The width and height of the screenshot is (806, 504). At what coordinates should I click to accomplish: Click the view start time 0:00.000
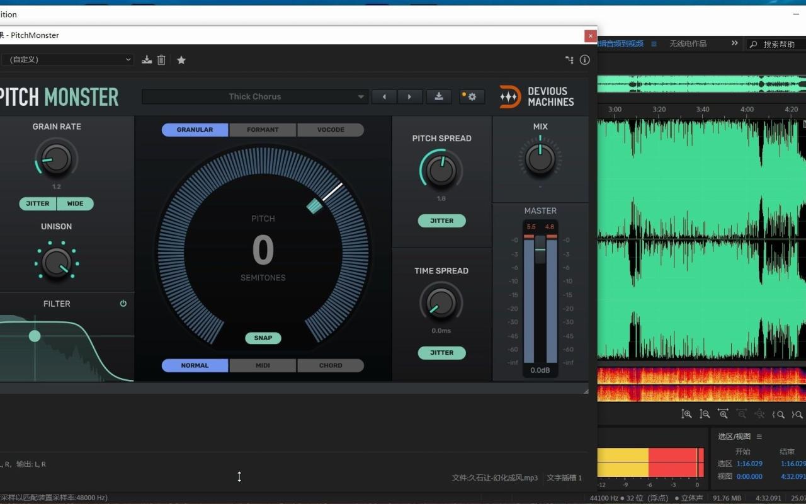pyautogui.click(x=749, y=476)
